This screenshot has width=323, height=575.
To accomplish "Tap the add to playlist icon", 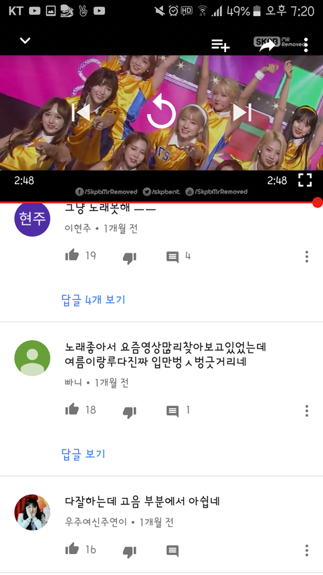I will click(x=221, y=45).
